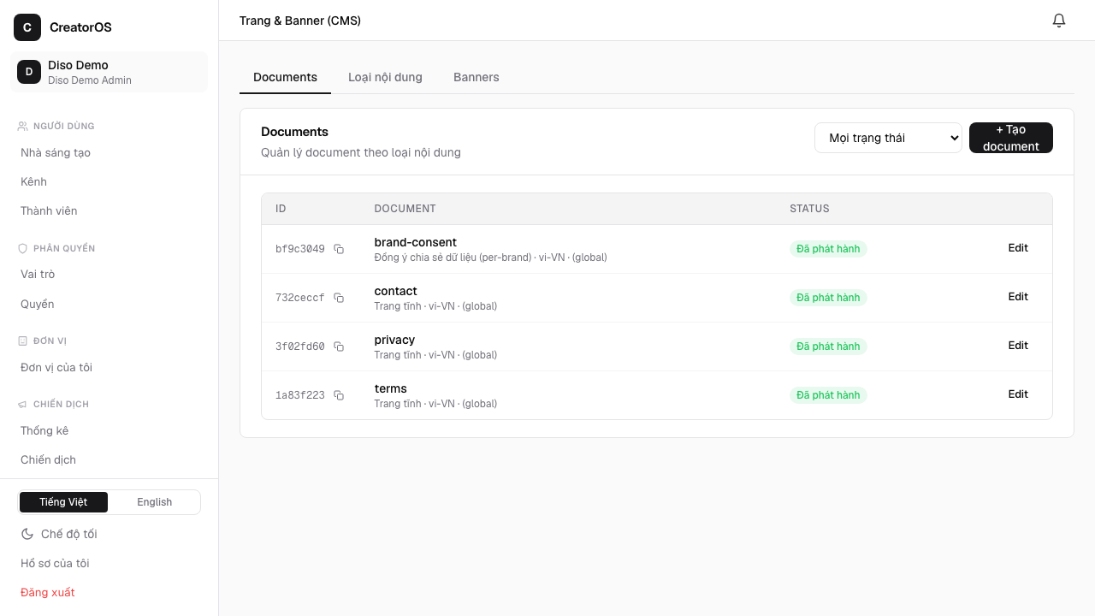Open the notifications bell icon
Viewport: 1095px width, 616px height.
coord(1059,21)
